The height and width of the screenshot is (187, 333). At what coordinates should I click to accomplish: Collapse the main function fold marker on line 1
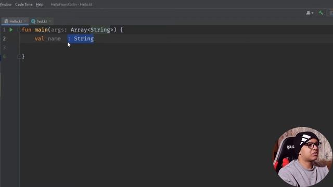pyautogui.click(x=19, y=30)
